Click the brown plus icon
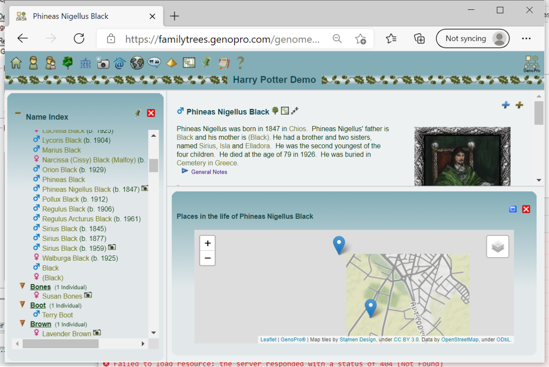 click(519, 105)
